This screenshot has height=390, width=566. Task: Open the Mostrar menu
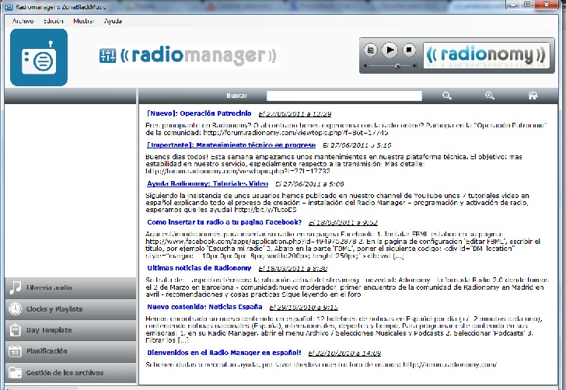[x=84, y=21]
